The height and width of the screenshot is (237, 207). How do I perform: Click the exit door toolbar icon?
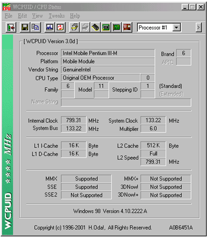pyautogui.click(x=11, y=27)
